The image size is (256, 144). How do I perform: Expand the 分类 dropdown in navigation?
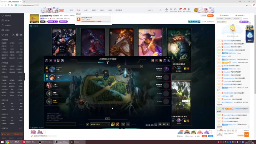pos(86,10)
